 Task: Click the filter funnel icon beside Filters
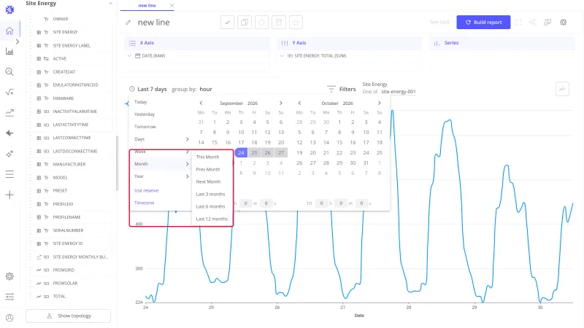tap(331, 89)
